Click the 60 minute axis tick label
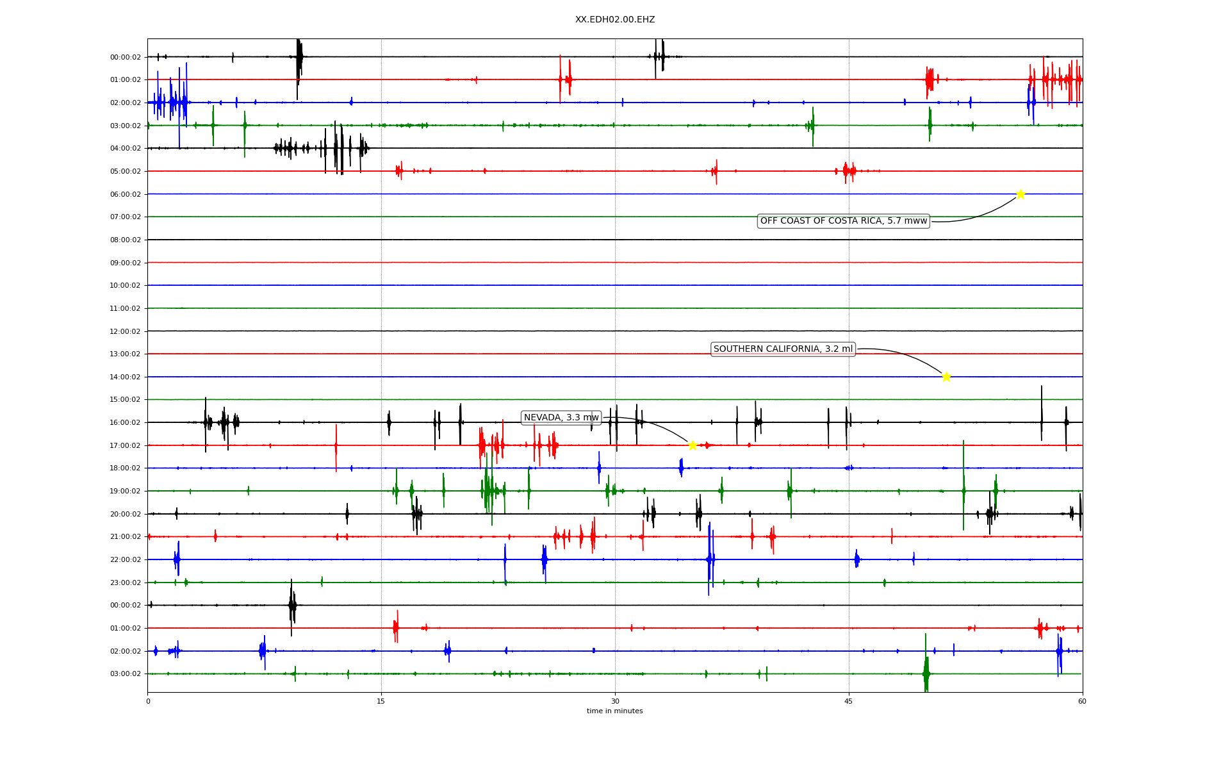1230x769 pixels. (1082, 701)
